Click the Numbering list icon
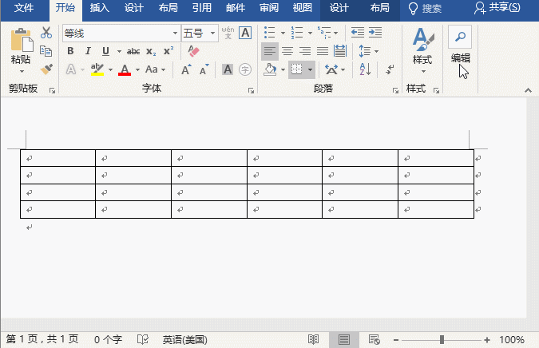The image size is (539, 348). coord(297,33)
